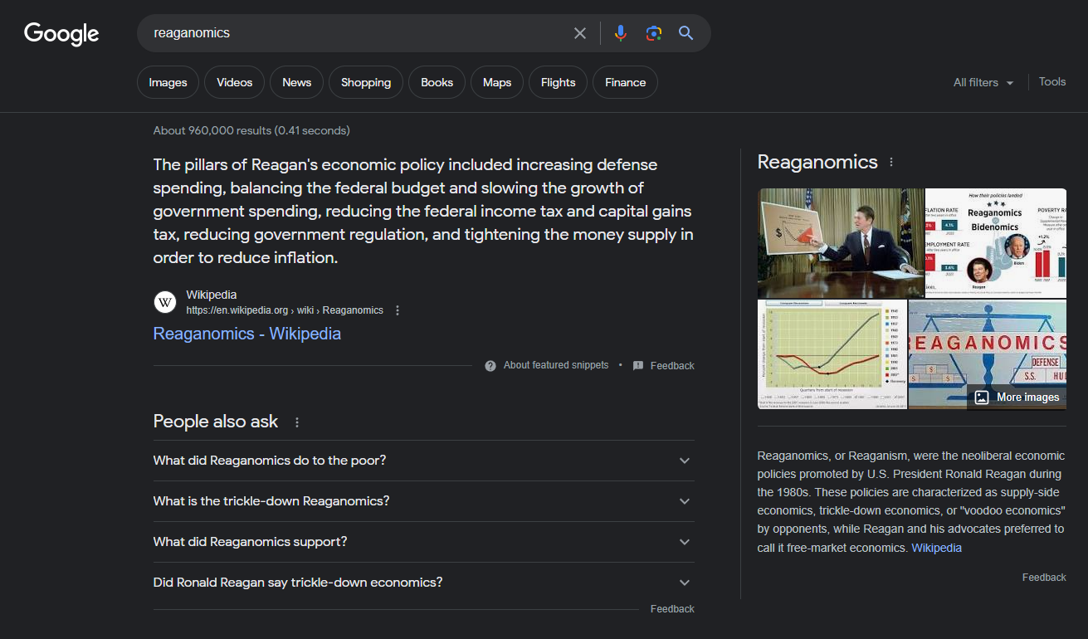Click the Tools button

point(1052,81)
